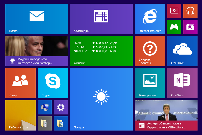This screenshot has height=135, width=202.
Task: Open the Моуринью sports news tile
Action: [x=37, y=51]
